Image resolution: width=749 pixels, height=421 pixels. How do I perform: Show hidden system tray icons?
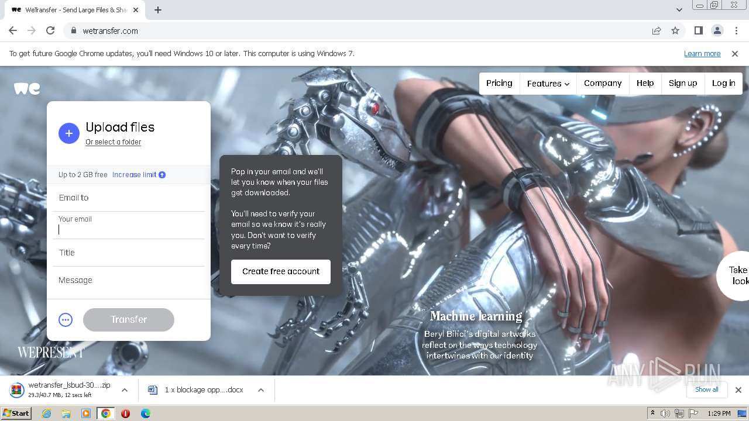click(652, 413)
